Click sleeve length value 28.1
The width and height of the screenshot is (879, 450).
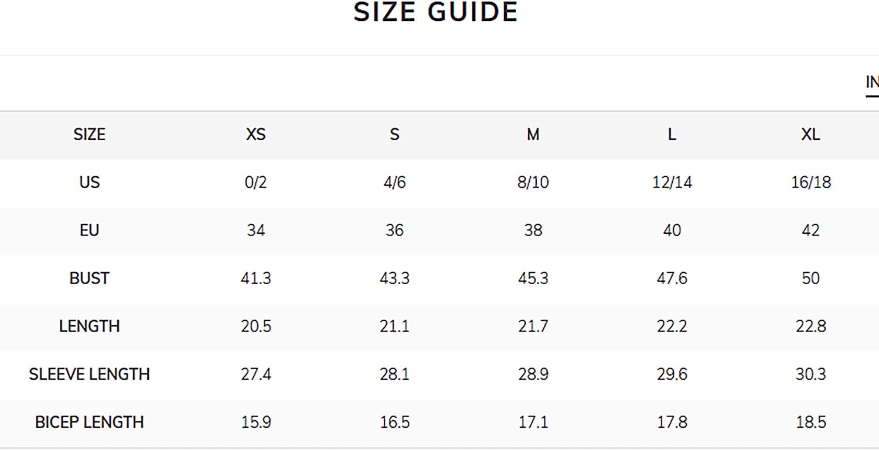click(x=394, y=374)
